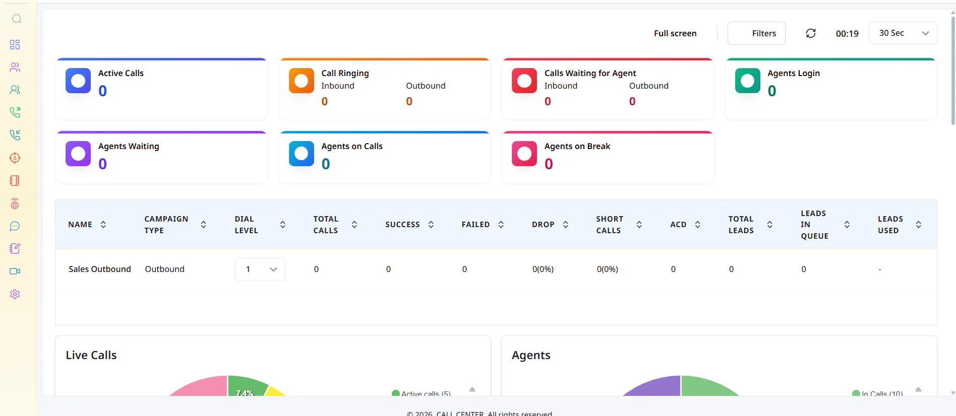Viewport: 956px width, 416px height.
Task: Sort table by Leads Used arrows
Action: click(919, 225)
